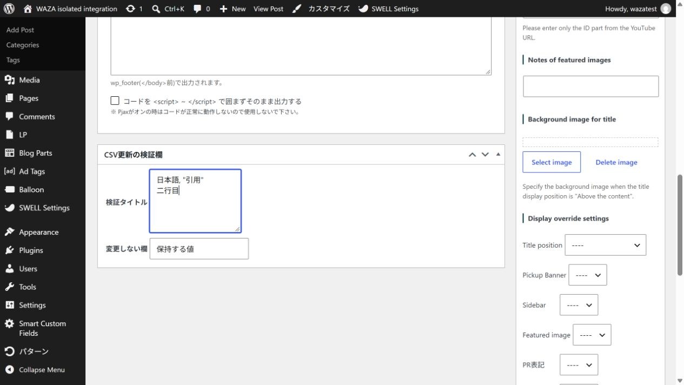684x385 pixels.
Task: Click the home icon for WAZA isolated integration
Action: [28, 9]
